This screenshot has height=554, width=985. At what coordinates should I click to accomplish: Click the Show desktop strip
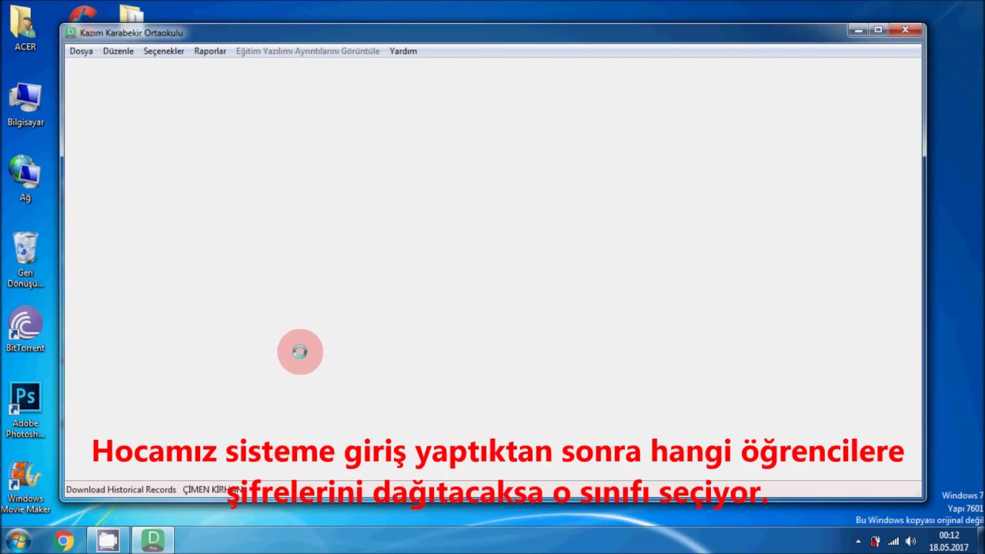click(980, 542)
